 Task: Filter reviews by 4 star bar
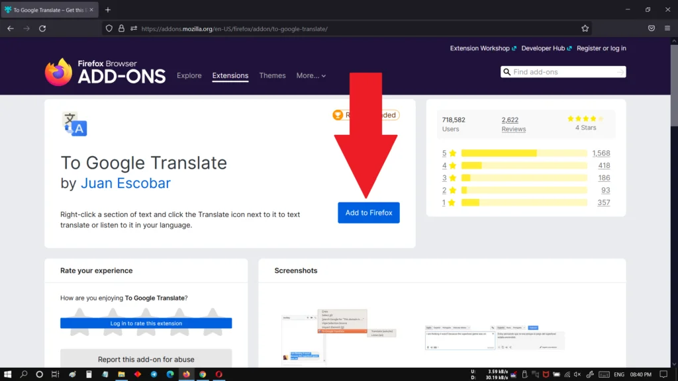pyautogui.click(x=524, y=165)
